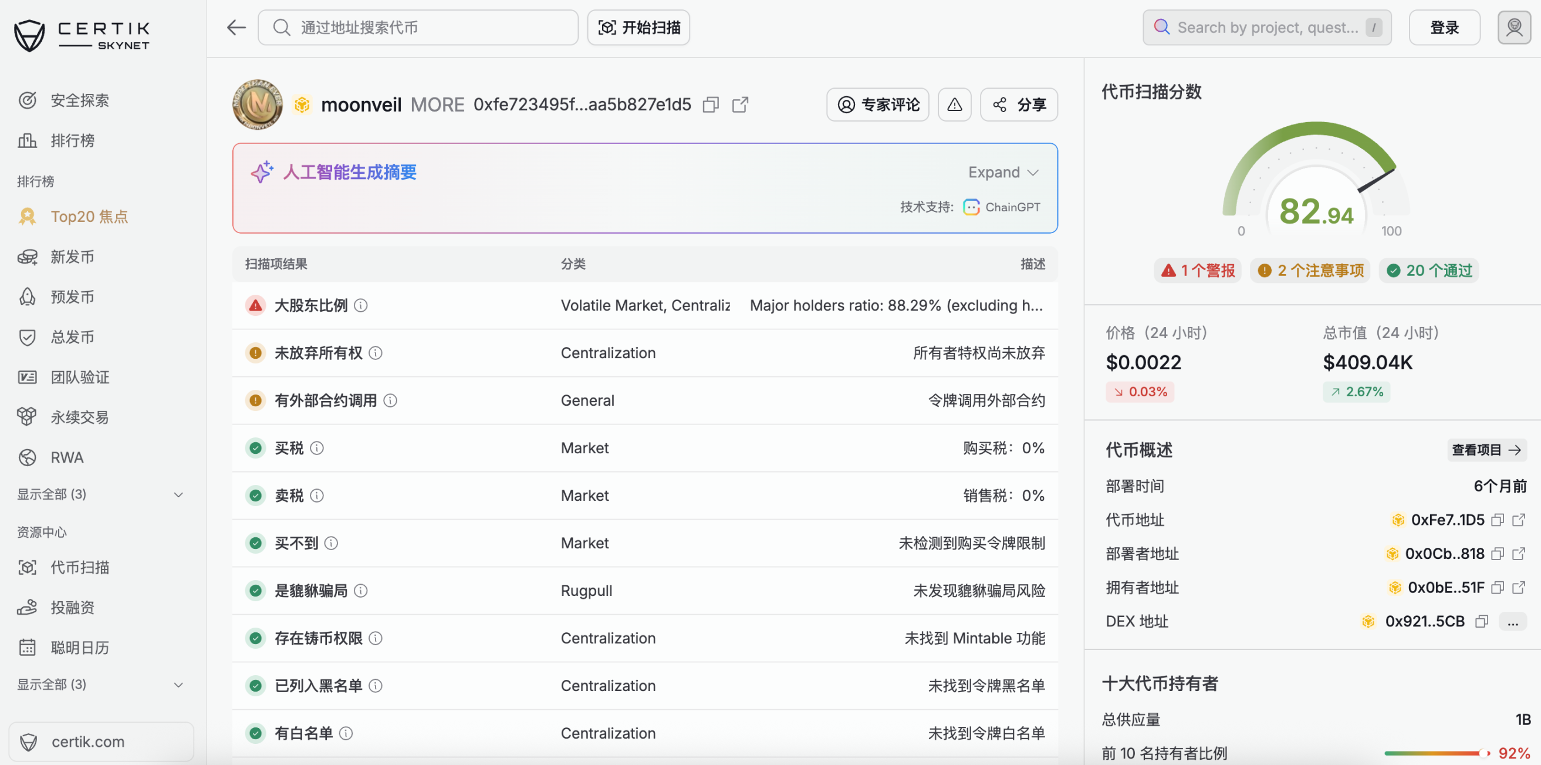Screen dimensions: 1541x765
Task: Copy the deployer address 0x0Cb..818
Action: [x=1497, y=554]
